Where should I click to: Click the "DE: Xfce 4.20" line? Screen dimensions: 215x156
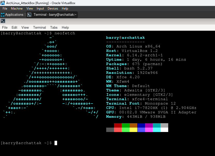point(123,77)
